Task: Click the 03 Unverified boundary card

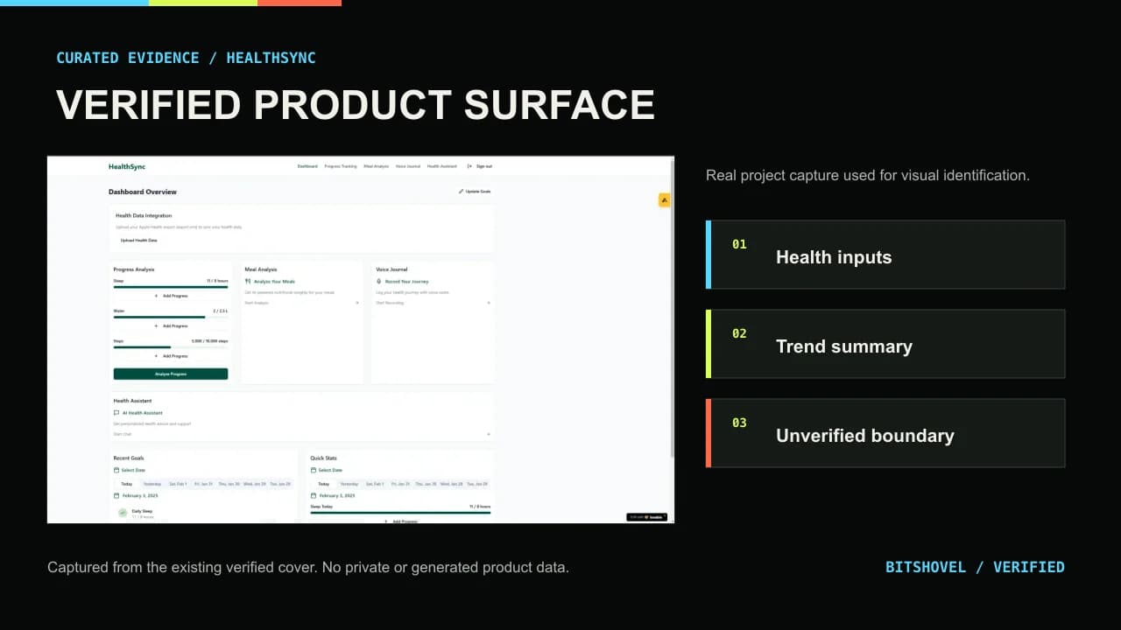Action: (885, 433)
